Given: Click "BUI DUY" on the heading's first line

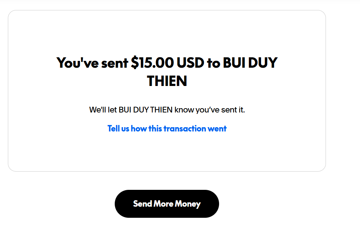Looking at the screenshot, I should point(250,63).
